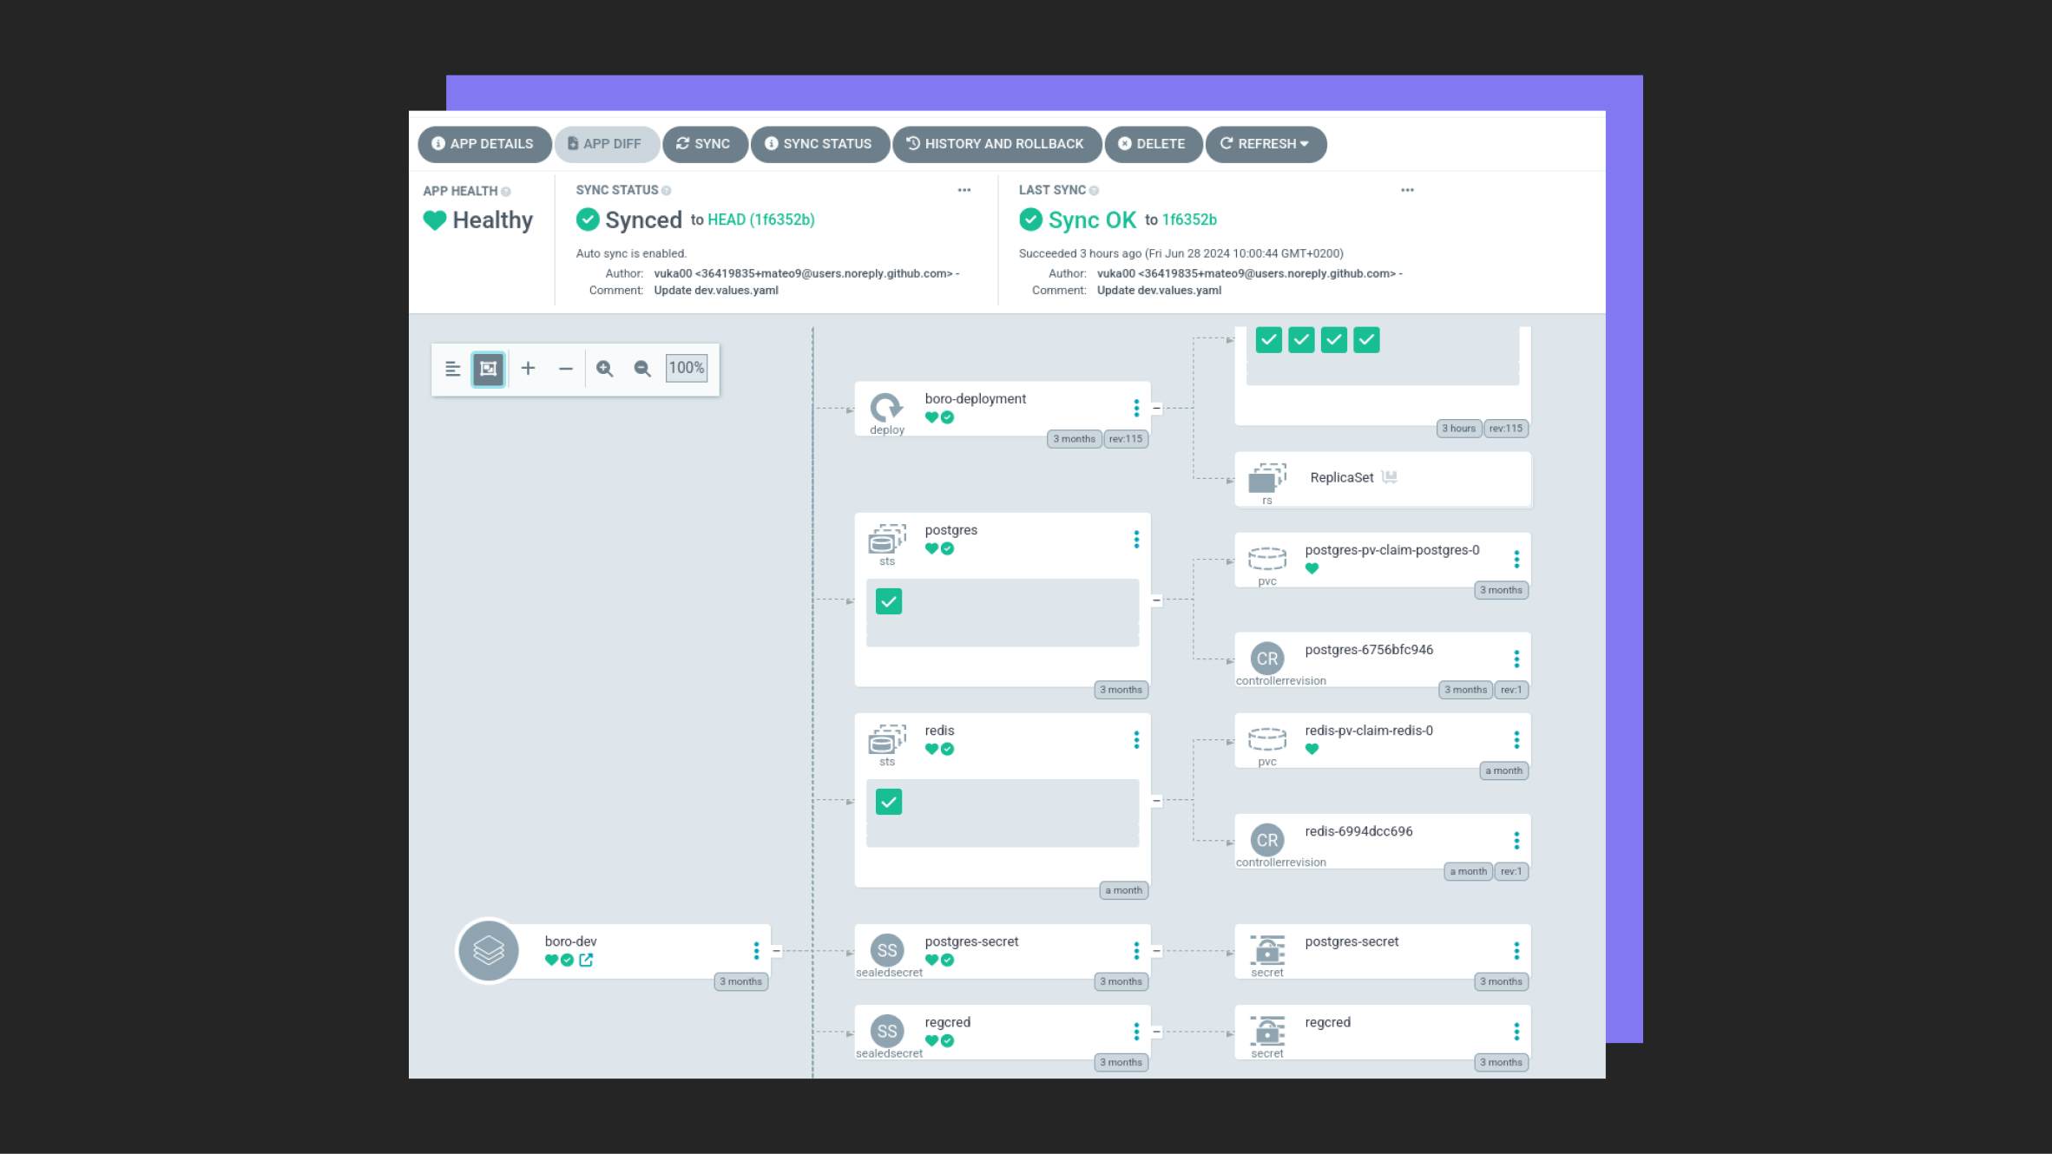Open the redis sts kebab menu
2052x1154 pixels.
point(1136,740)
